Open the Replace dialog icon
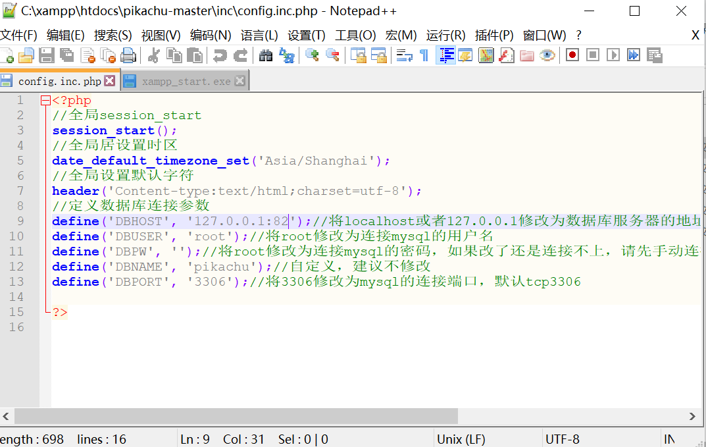This screenshot has height=447, width=706. point(286,55)
